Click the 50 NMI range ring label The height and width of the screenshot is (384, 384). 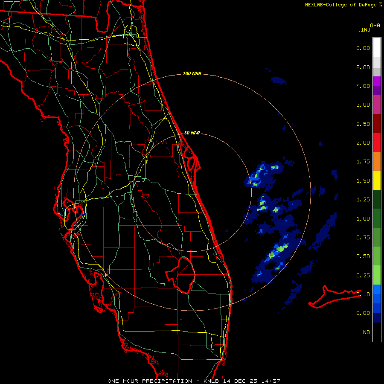(x=192, y=133)
